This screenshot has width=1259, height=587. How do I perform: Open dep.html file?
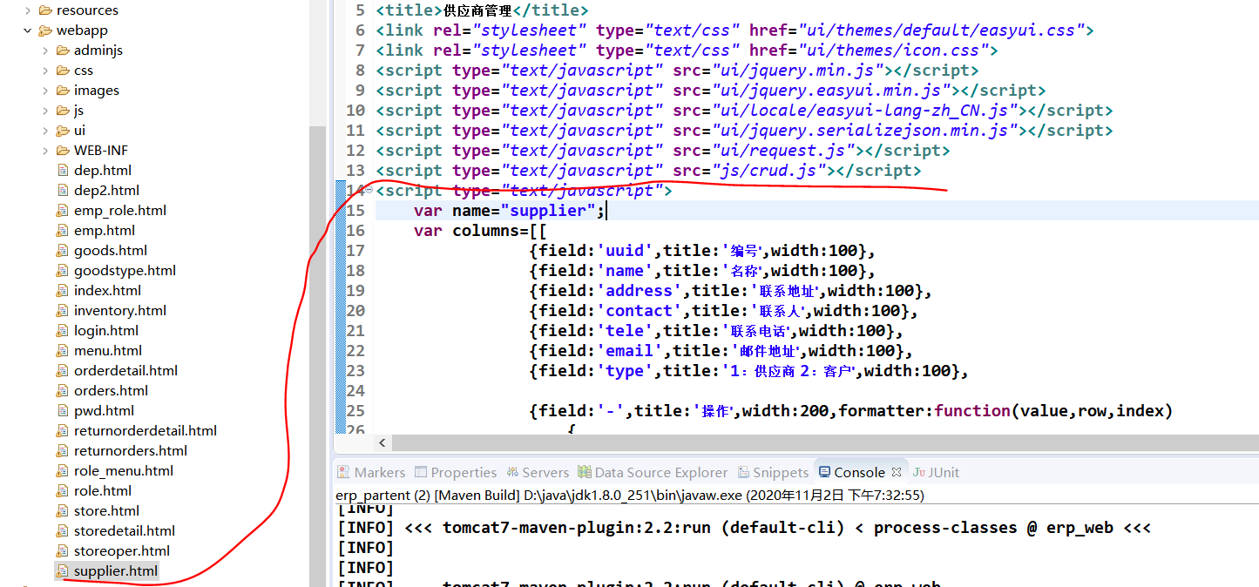(103, 171)
